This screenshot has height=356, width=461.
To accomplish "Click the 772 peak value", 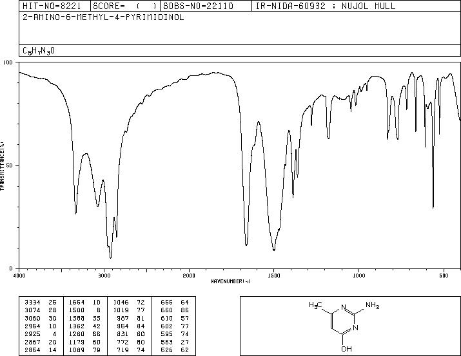I will (123, 342).
